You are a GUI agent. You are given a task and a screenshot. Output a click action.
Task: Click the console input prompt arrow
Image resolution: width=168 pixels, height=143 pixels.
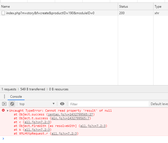(3, 139)
